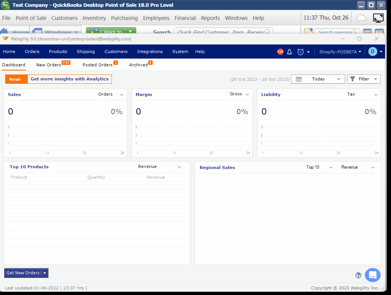Click the red activity monitor icon in Webgility
The image size is (391, 295).
click(x=280, y=52)
